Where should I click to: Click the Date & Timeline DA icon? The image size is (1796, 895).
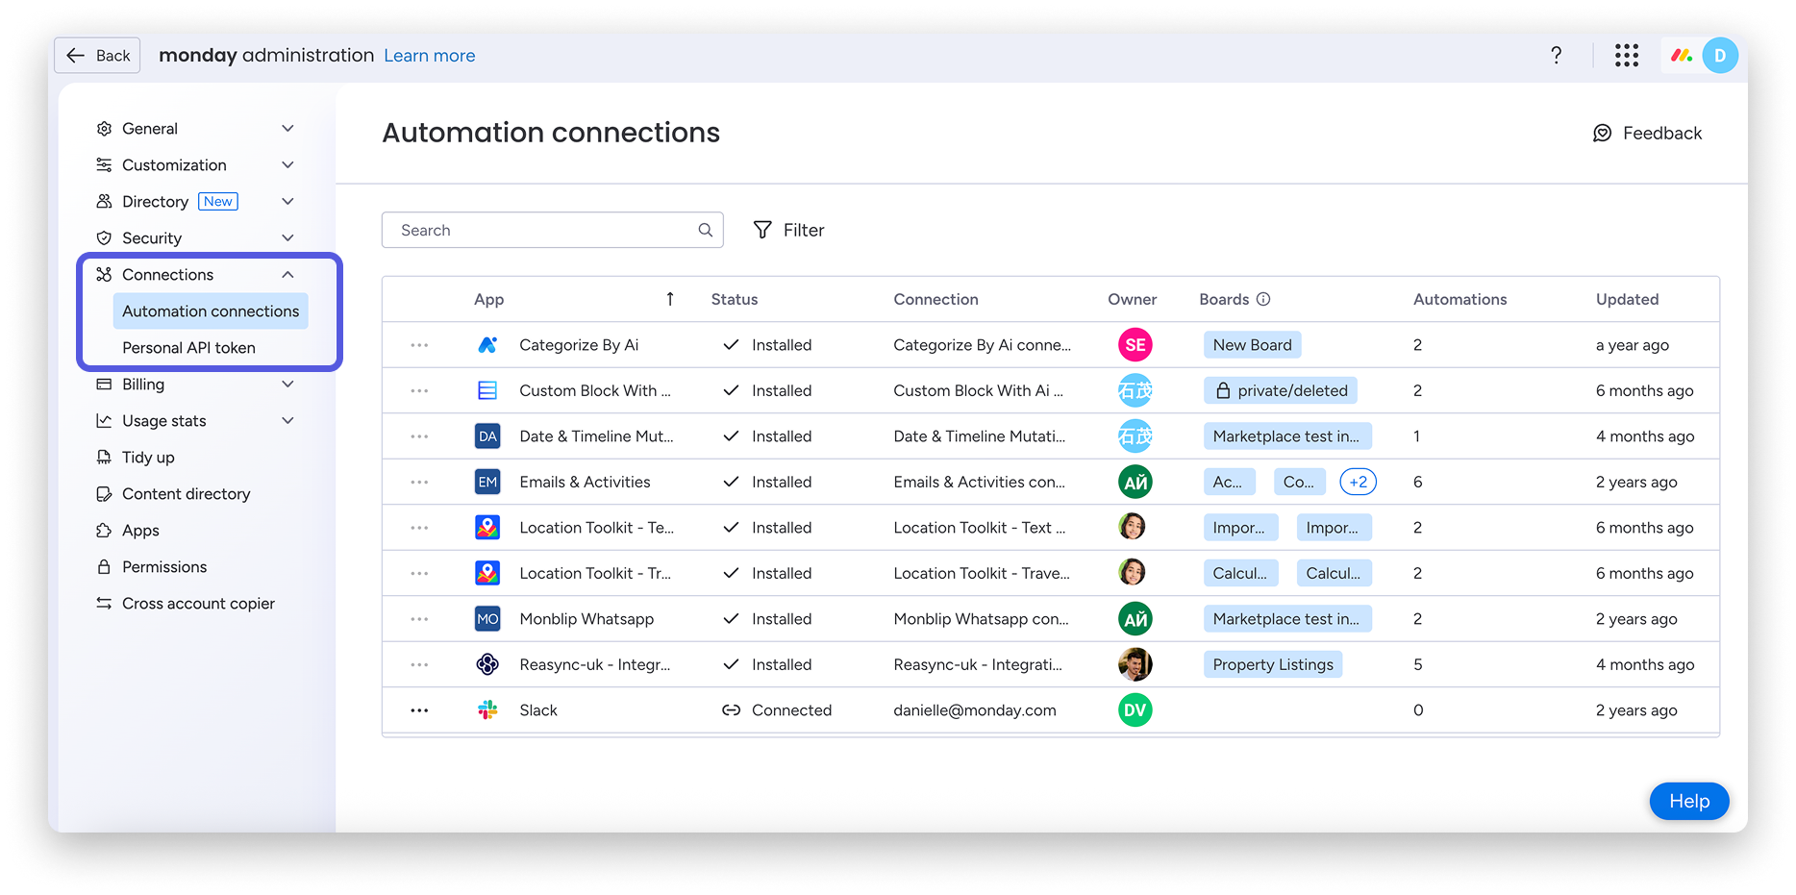pyautogui.click(x=487, y=436)
